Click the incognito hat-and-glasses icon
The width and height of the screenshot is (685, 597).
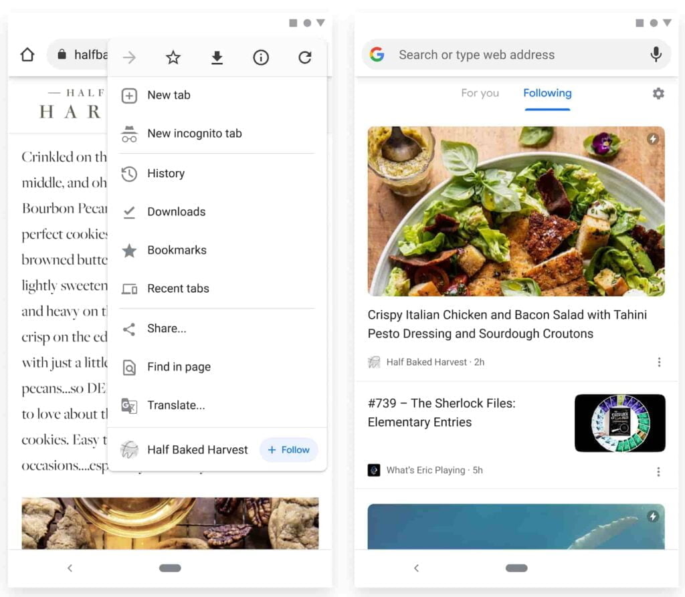click(129, 134)
